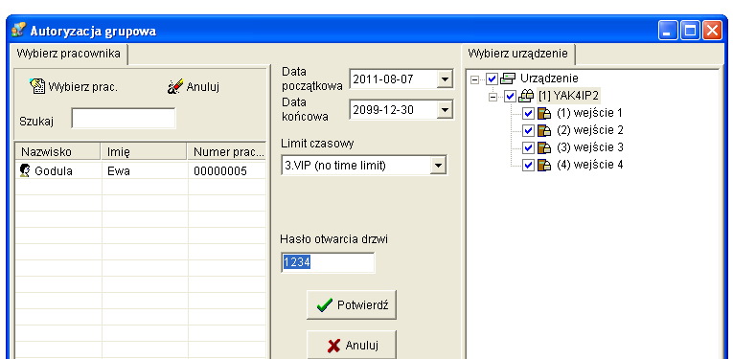Select tree item (1) wejście 1
Screen dimensions: 733x359
pyautogui.click(x=589, y=113)
